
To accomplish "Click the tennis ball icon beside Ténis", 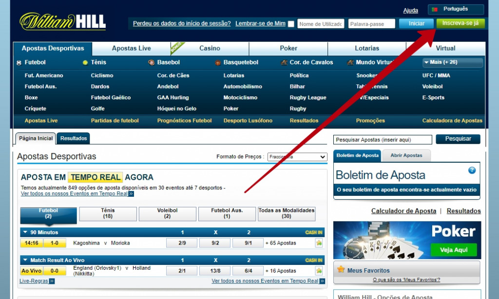I will tap(85, 63).
